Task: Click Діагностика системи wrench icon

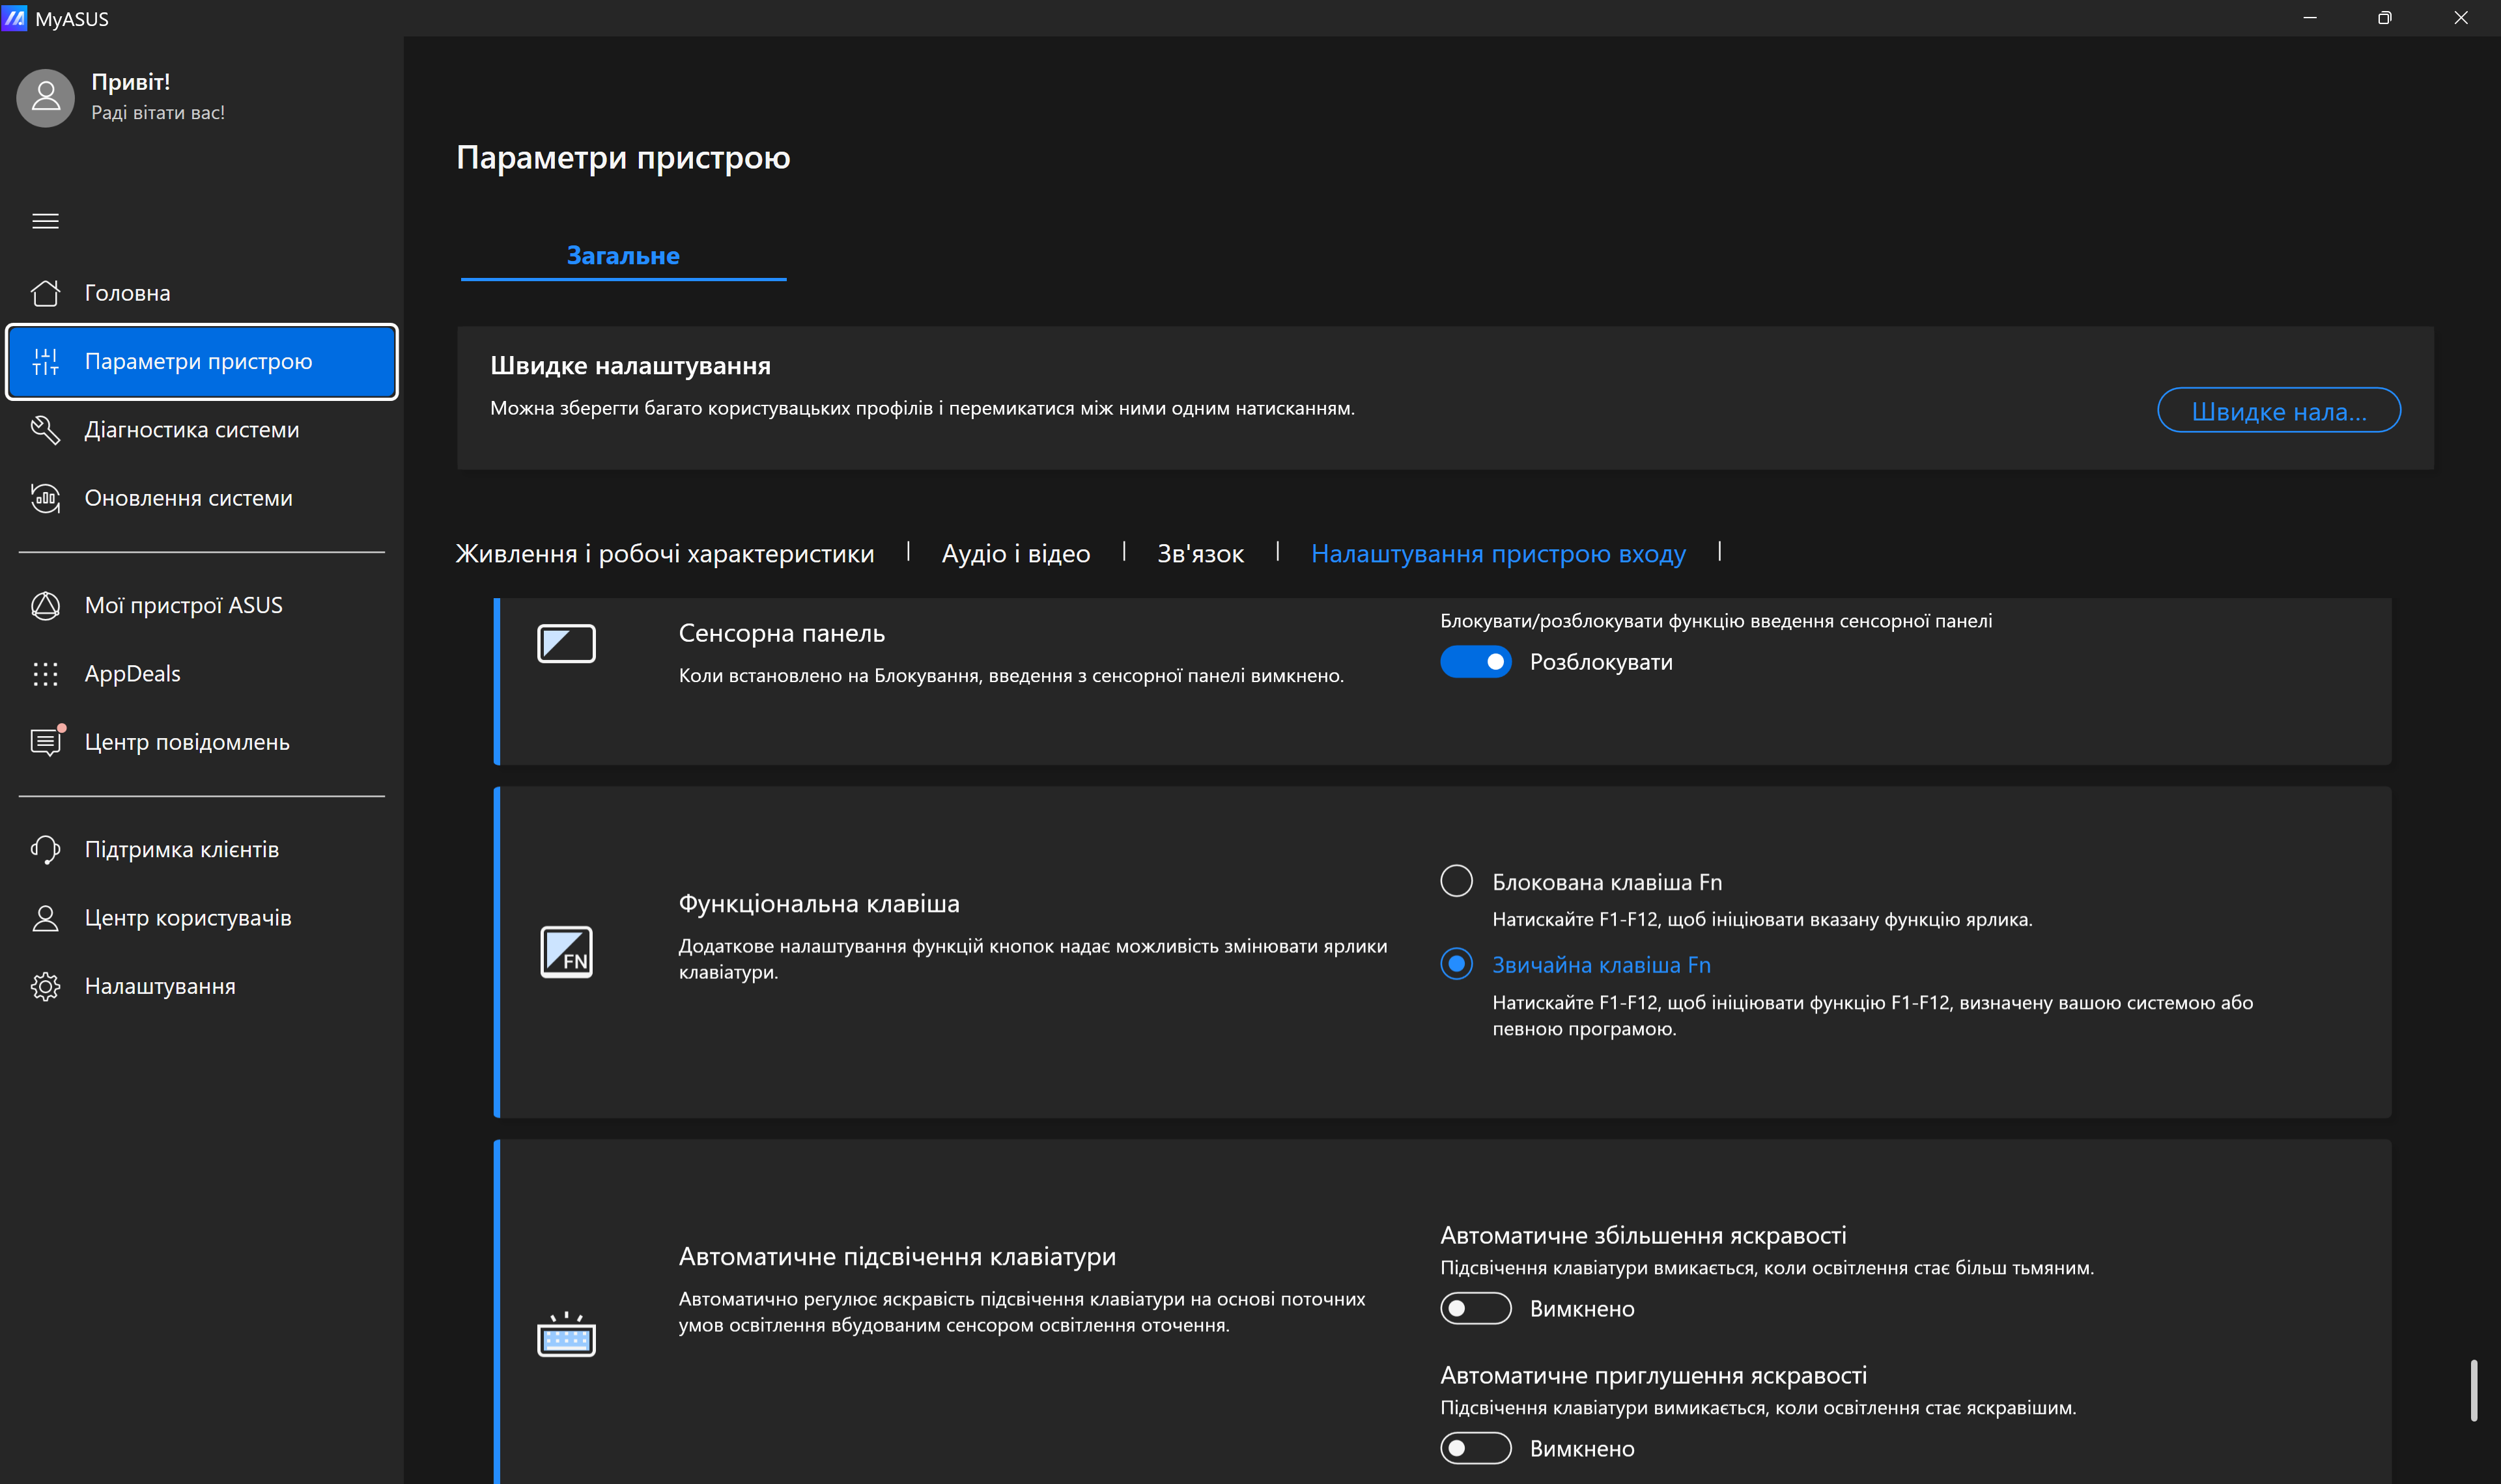Action: pyautogui.click(x=45, y=430)
